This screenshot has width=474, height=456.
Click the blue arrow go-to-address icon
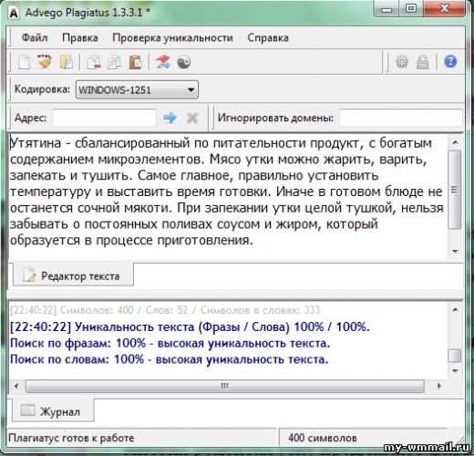coord(170,118)
